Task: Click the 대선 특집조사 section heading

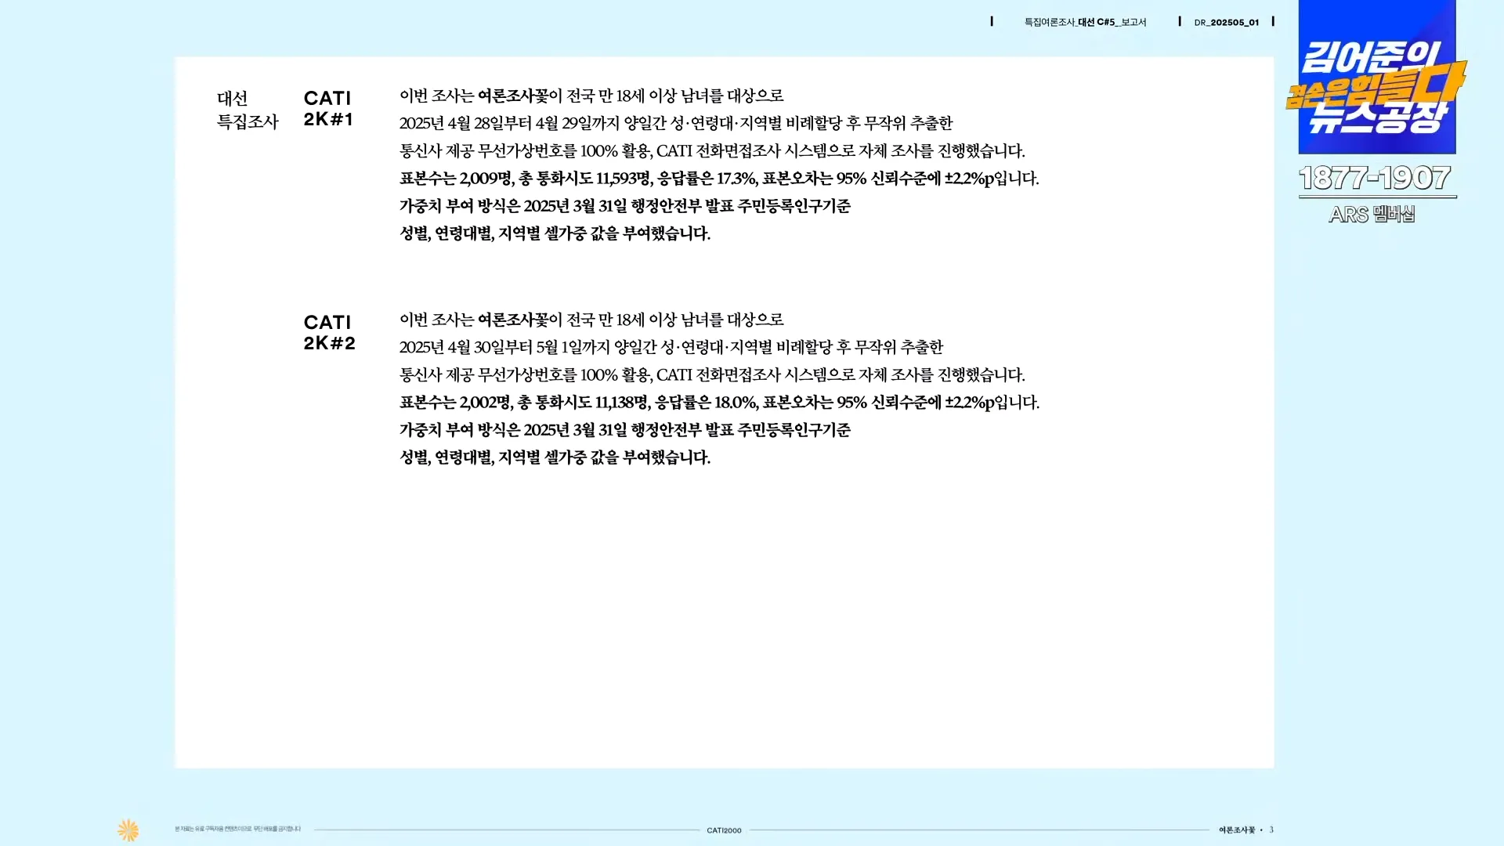Action: pos(248,110)
